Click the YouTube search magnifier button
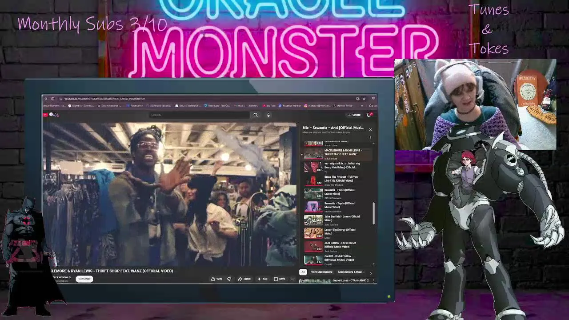This screenshot has width=569, height=320. click(256, 115)
